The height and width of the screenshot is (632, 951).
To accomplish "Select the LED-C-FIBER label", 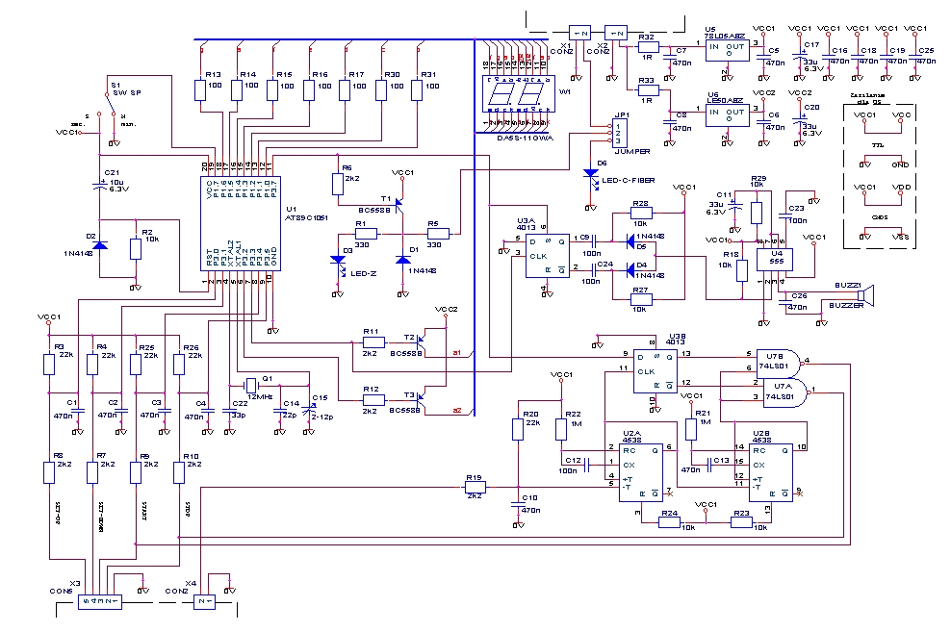I will pos(629,181).
